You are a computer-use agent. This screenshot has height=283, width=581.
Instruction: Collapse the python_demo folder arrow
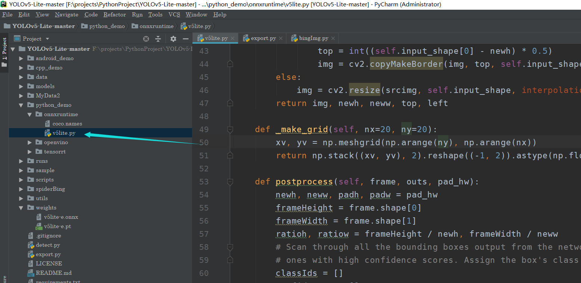(x=21, y=105)
